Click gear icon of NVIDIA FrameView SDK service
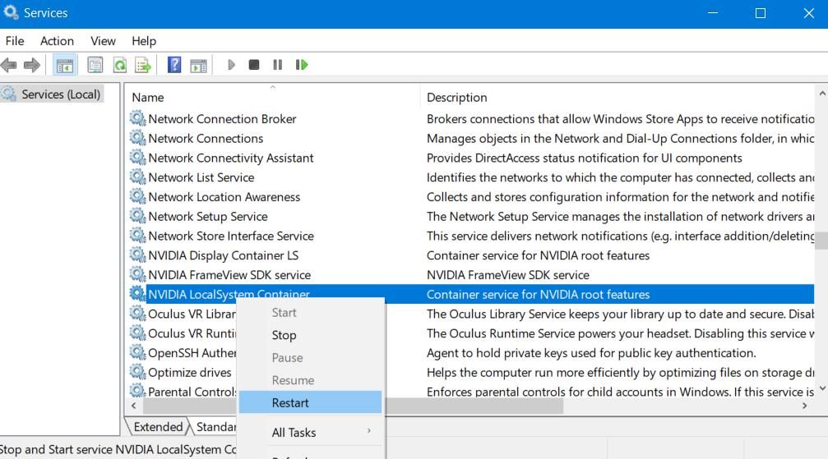828x459 pixels. pyautogui.click(x=138, y=274)
